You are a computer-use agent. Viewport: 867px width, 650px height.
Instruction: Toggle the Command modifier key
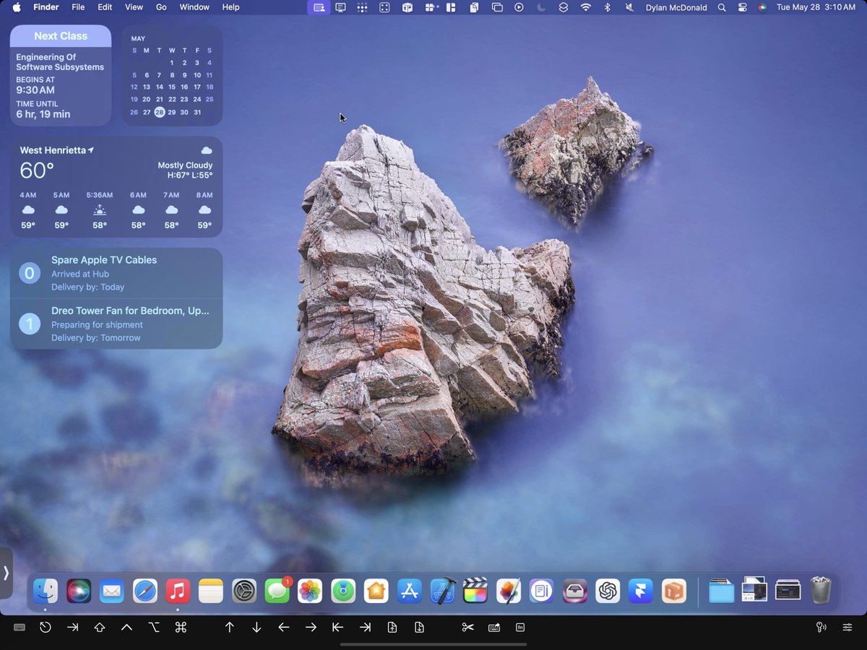[181, 628]
